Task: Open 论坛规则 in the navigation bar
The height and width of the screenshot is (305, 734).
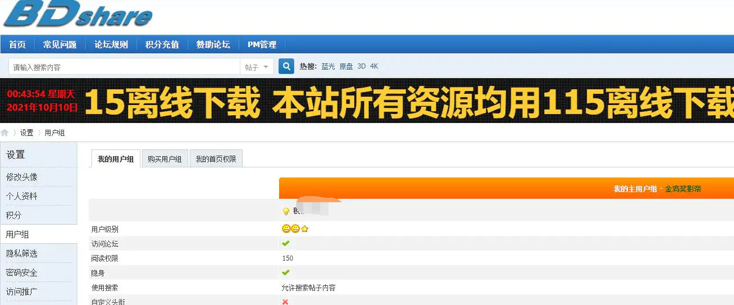Action: click(x=111, y=44)
